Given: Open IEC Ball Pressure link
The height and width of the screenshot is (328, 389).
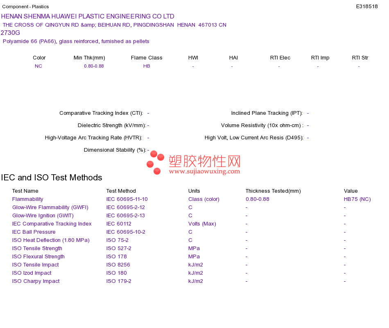Looking at the screenshot, I should (x=34, y=232).
